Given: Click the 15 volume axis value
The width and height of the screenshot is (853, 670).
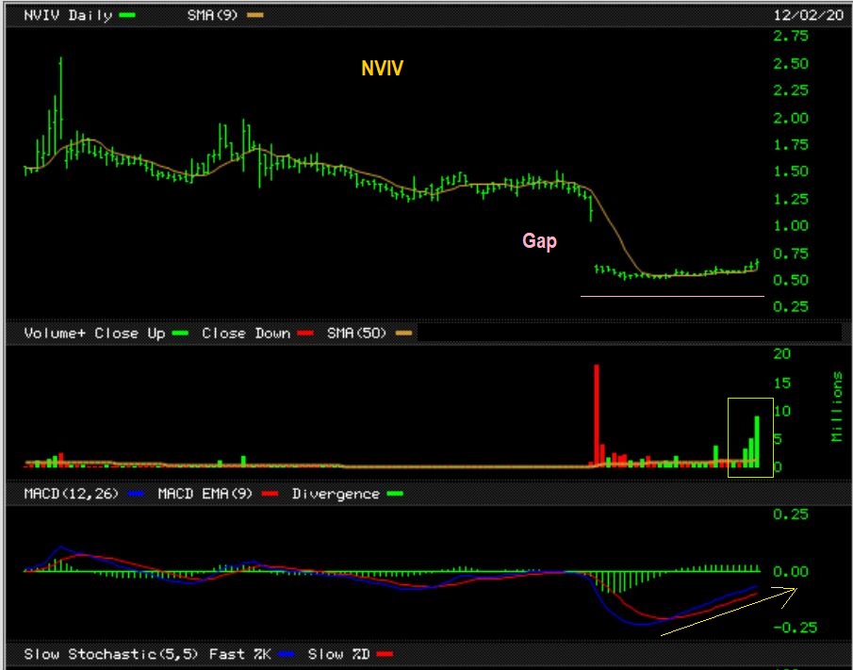Looking at the screenshot, I should [782, 384].
